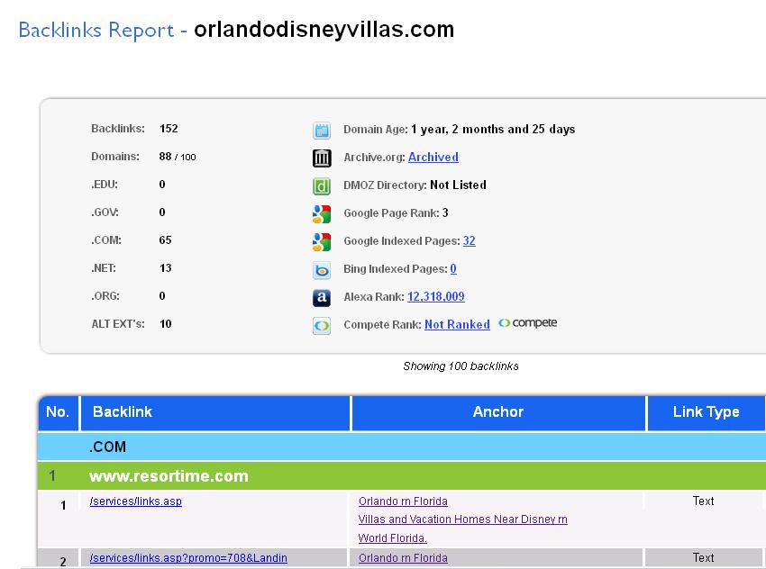Open Google Indexed Pages link 32
The width and height of the screenshot is (766, 569).
[x=469, y=241]
